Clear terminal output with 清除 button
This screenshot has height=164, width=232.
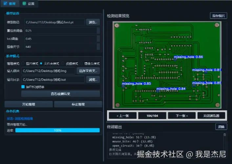(221, 127)
